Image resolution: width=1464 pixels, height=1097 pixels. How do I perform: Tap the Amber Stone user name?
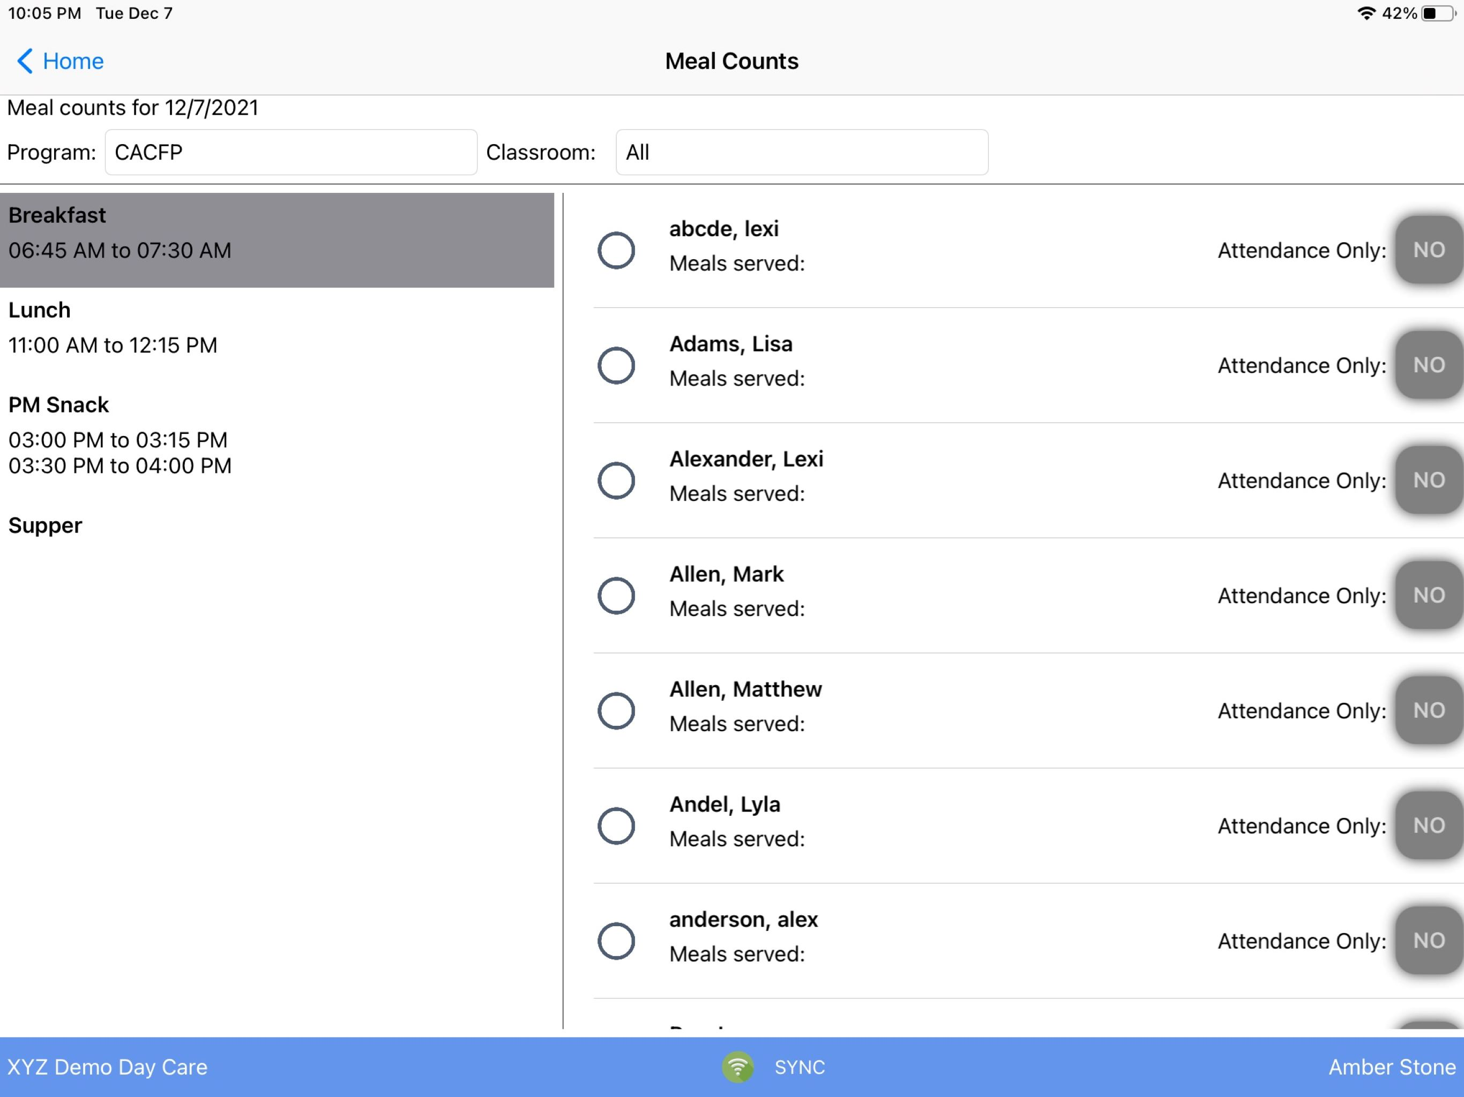point(1392,1066)
